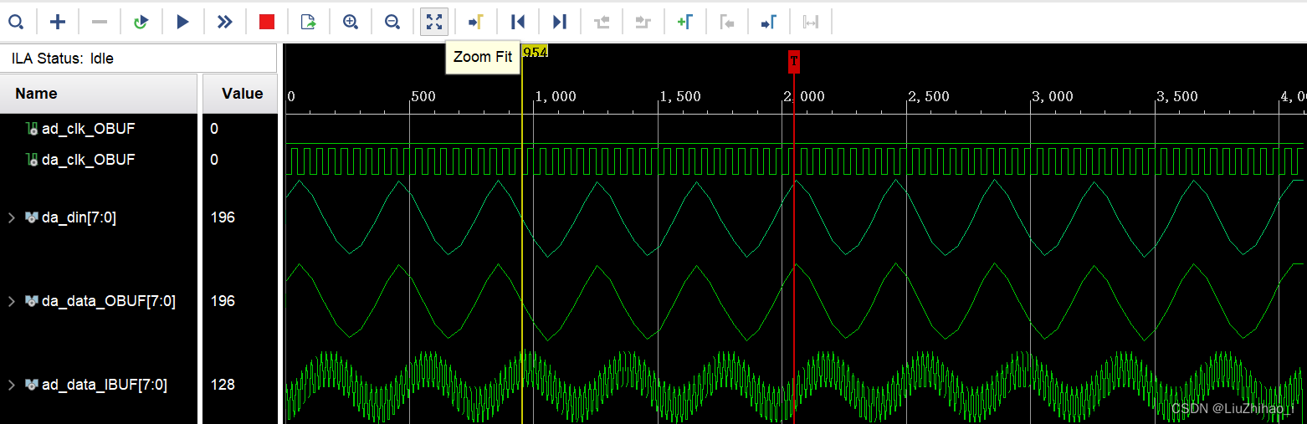Screen dimensions: 1307x424
Task: Jump to last sample icon
Action: click(559, 22)
